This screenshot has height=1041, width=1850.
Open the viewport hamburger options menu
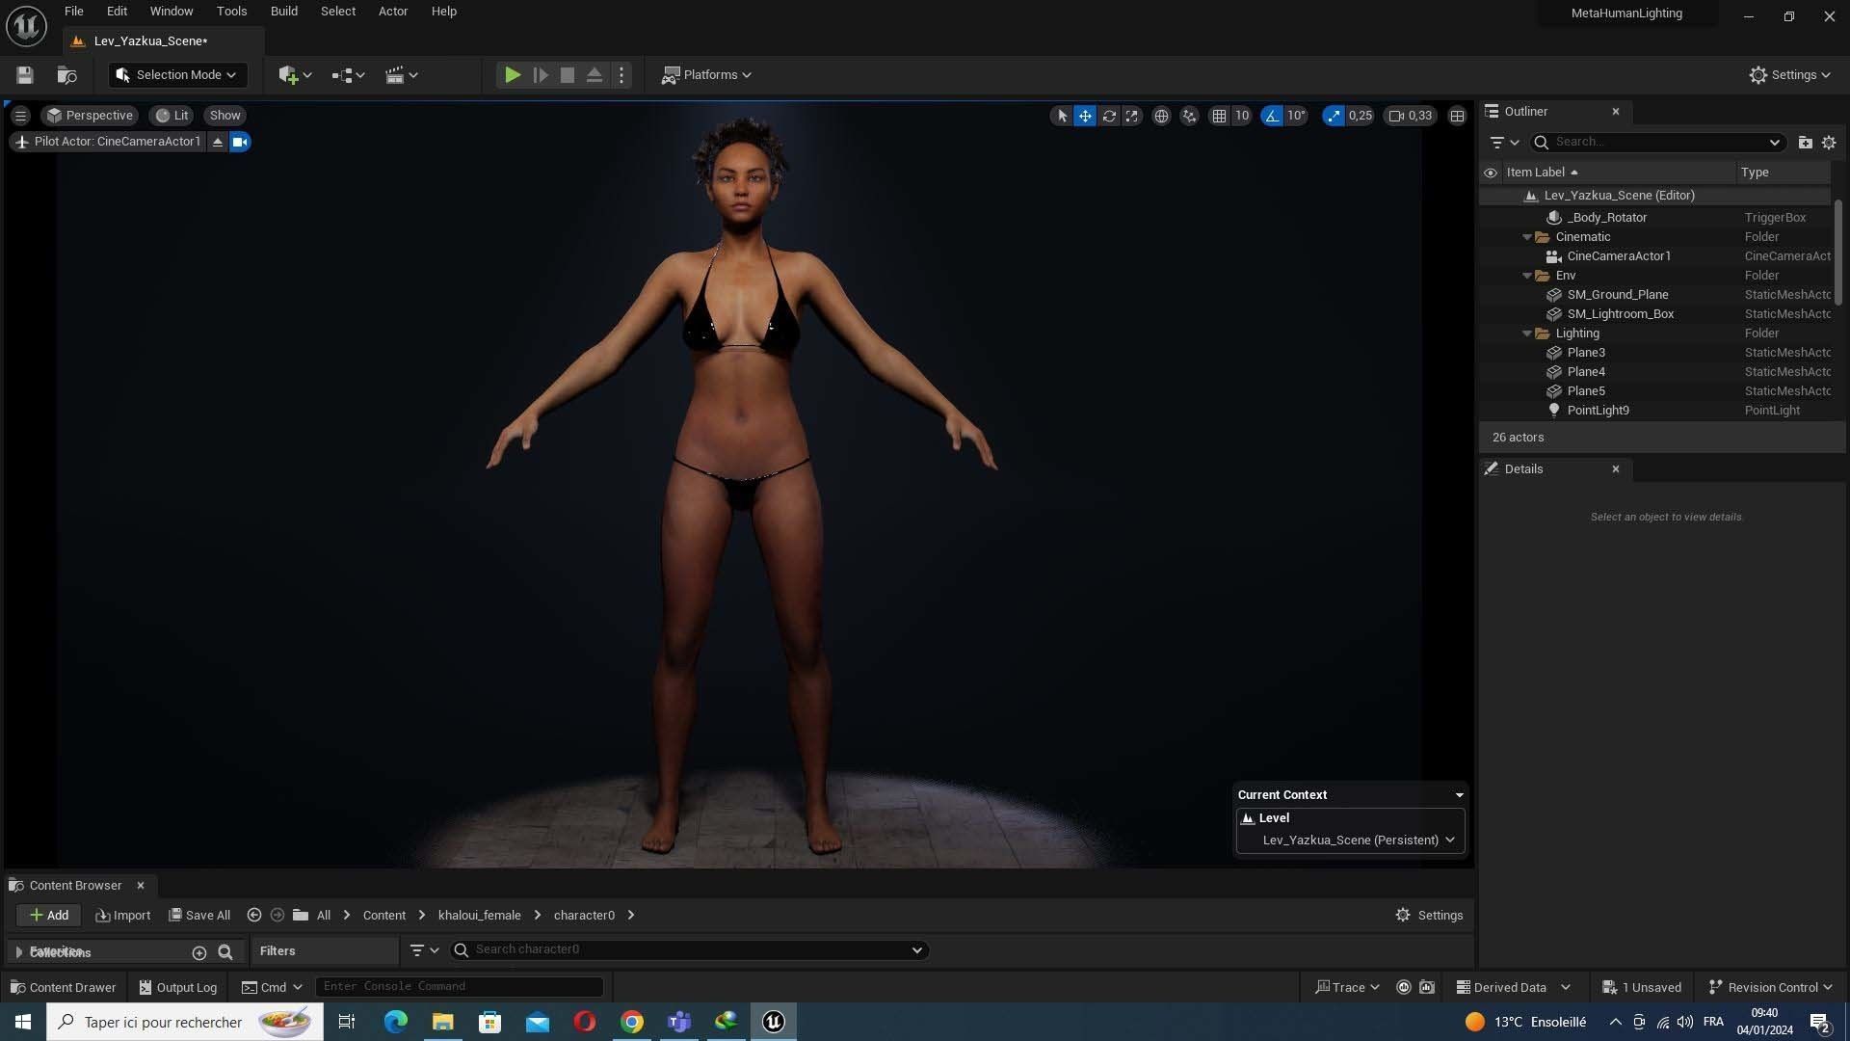click(x=20, y=116)
